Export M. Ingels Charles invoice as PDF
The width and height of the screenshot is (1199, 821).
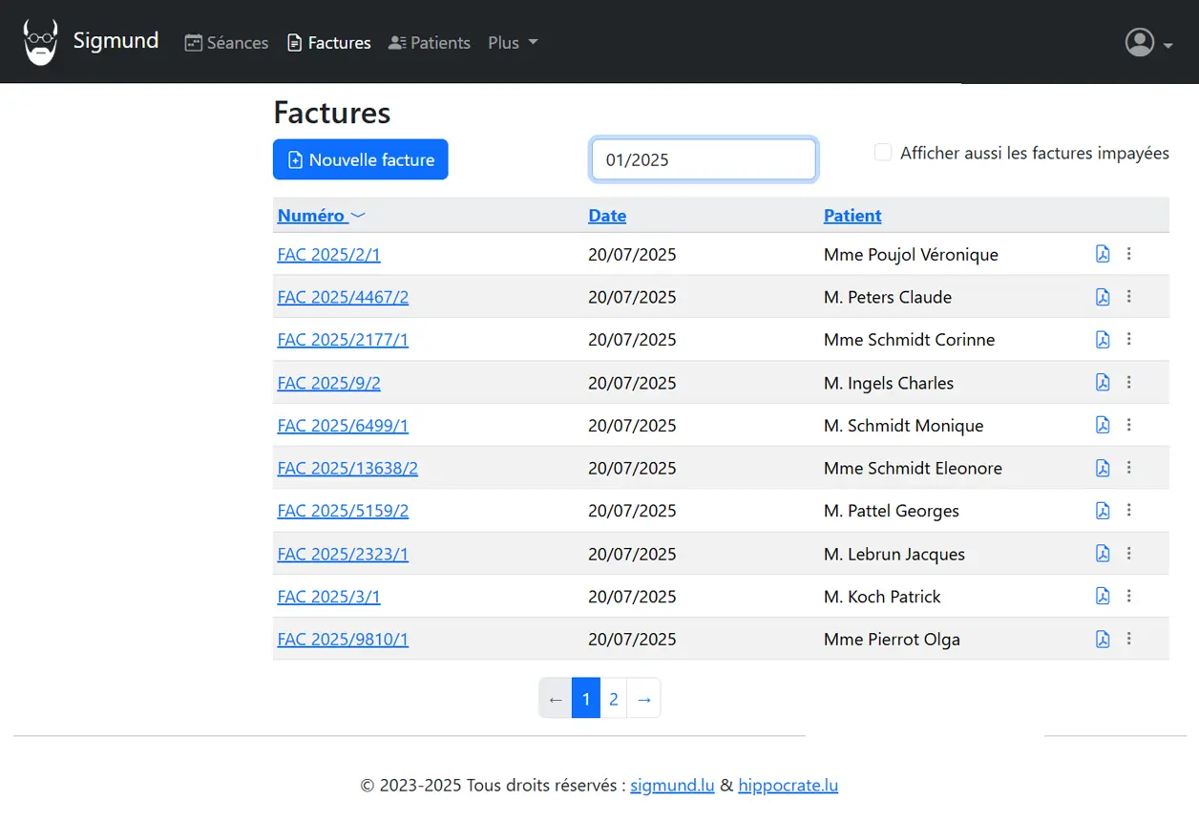[x=1103, y=383]
